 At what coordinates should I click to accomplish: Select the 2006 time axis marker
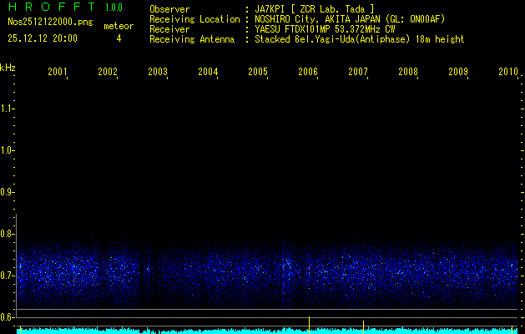(x=308, y=73)
